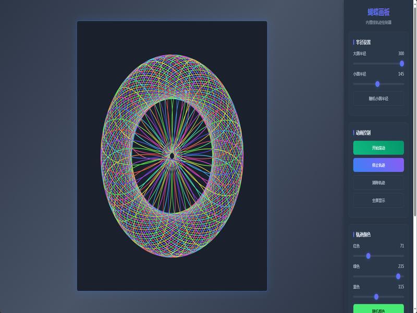Click the 半径设置 section heading

click(x=363, y=42)
